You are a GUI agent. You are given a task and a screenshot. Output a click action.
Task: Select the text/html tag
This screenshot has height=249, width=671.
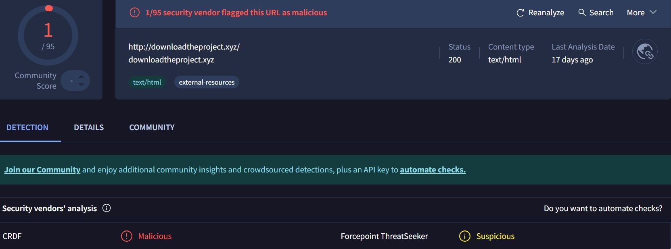pyautogui.click(x=147, y=82)
